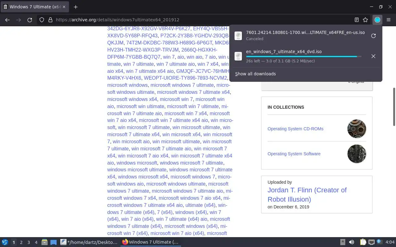Open the update notifier tray icon
This screenshot has height=247, width=396.
380,242
